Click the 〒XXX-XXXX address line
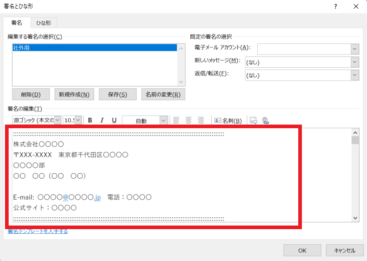Image resolution: width=367 pixels, height=261 pixels. click(71, 155)
